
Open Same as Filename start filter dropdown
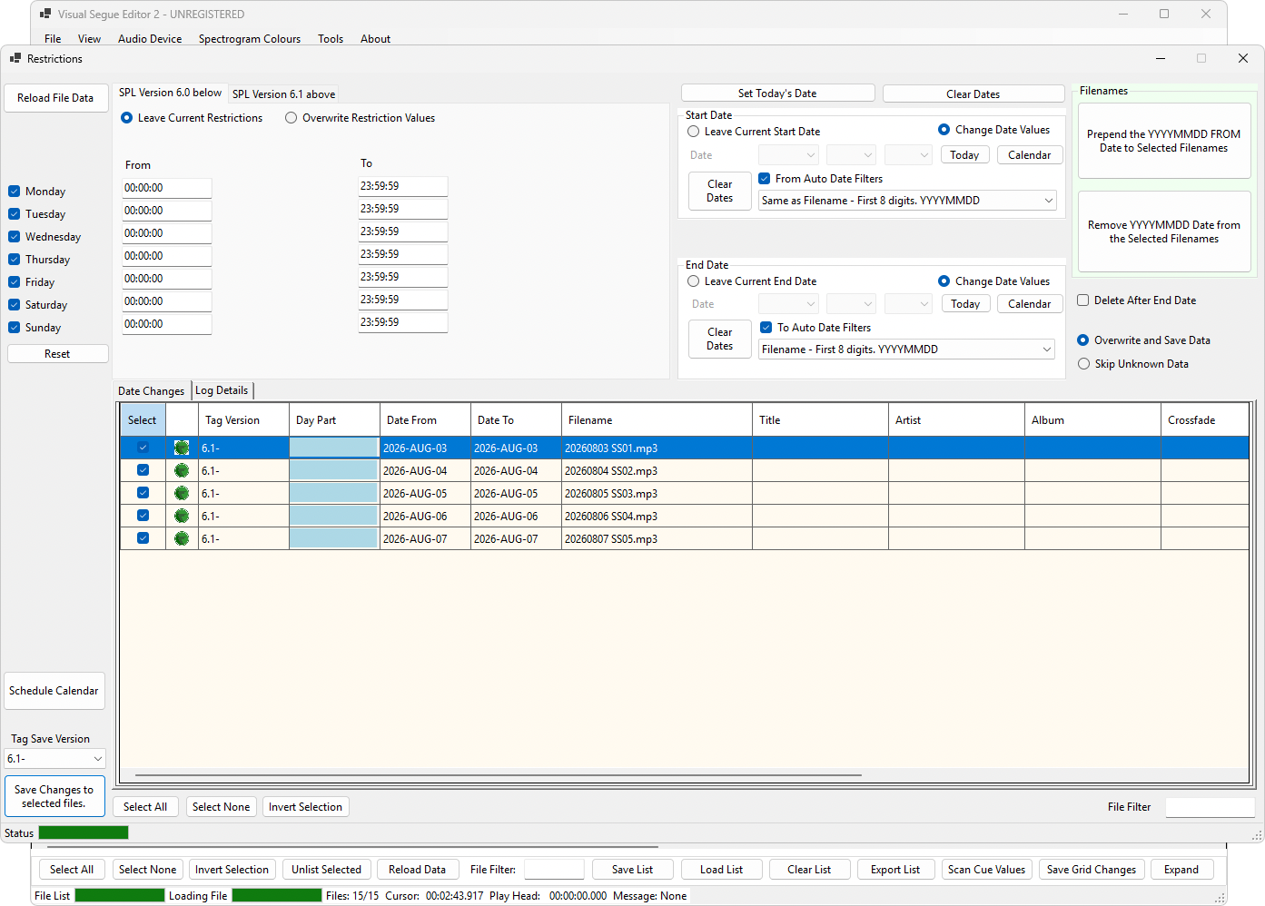point(907,201)
